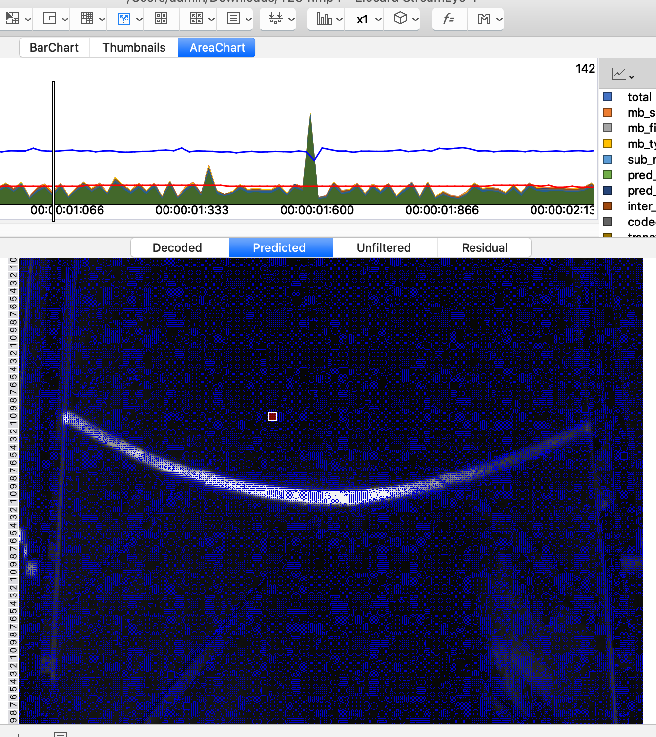Expand the chart type chevron in legend panel

pos(632,77)
